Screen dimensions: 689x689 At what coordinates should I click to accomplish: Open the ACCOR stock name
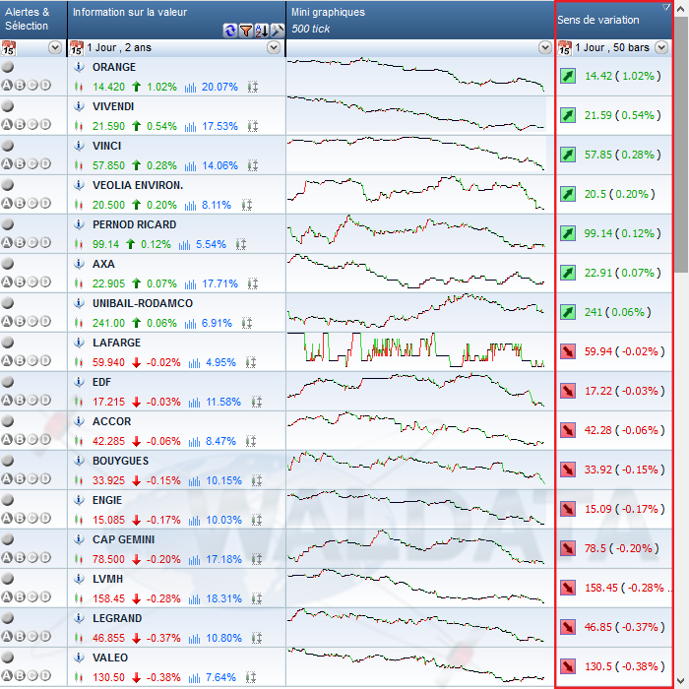[x=111, y=421]
